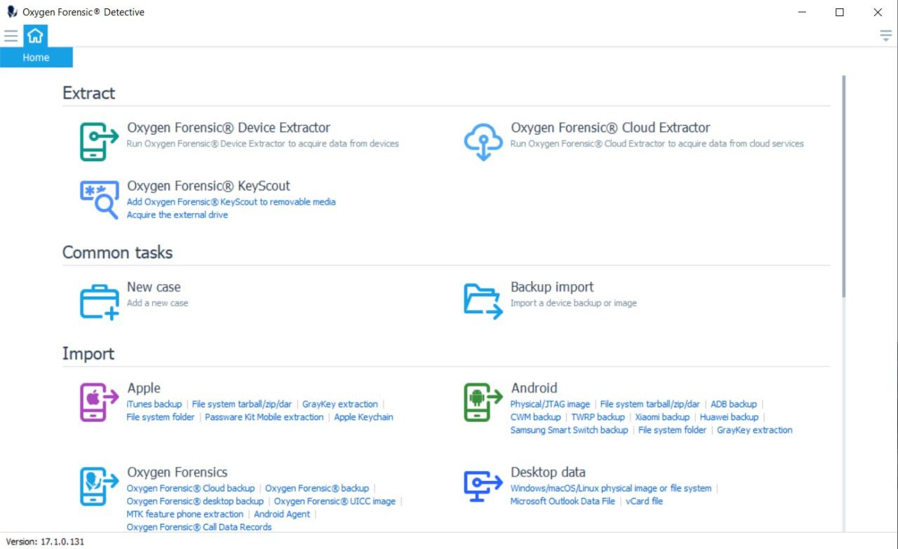Import Oxygen Forensic UICC image
The height and width of the screenshot is (549, 898).
click(x=335, y=501)
